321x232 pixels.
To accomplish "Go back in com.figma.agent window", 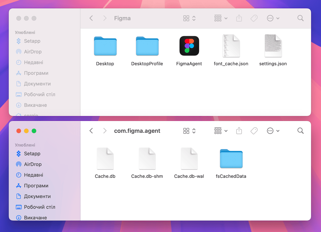I will pos(91,131).
